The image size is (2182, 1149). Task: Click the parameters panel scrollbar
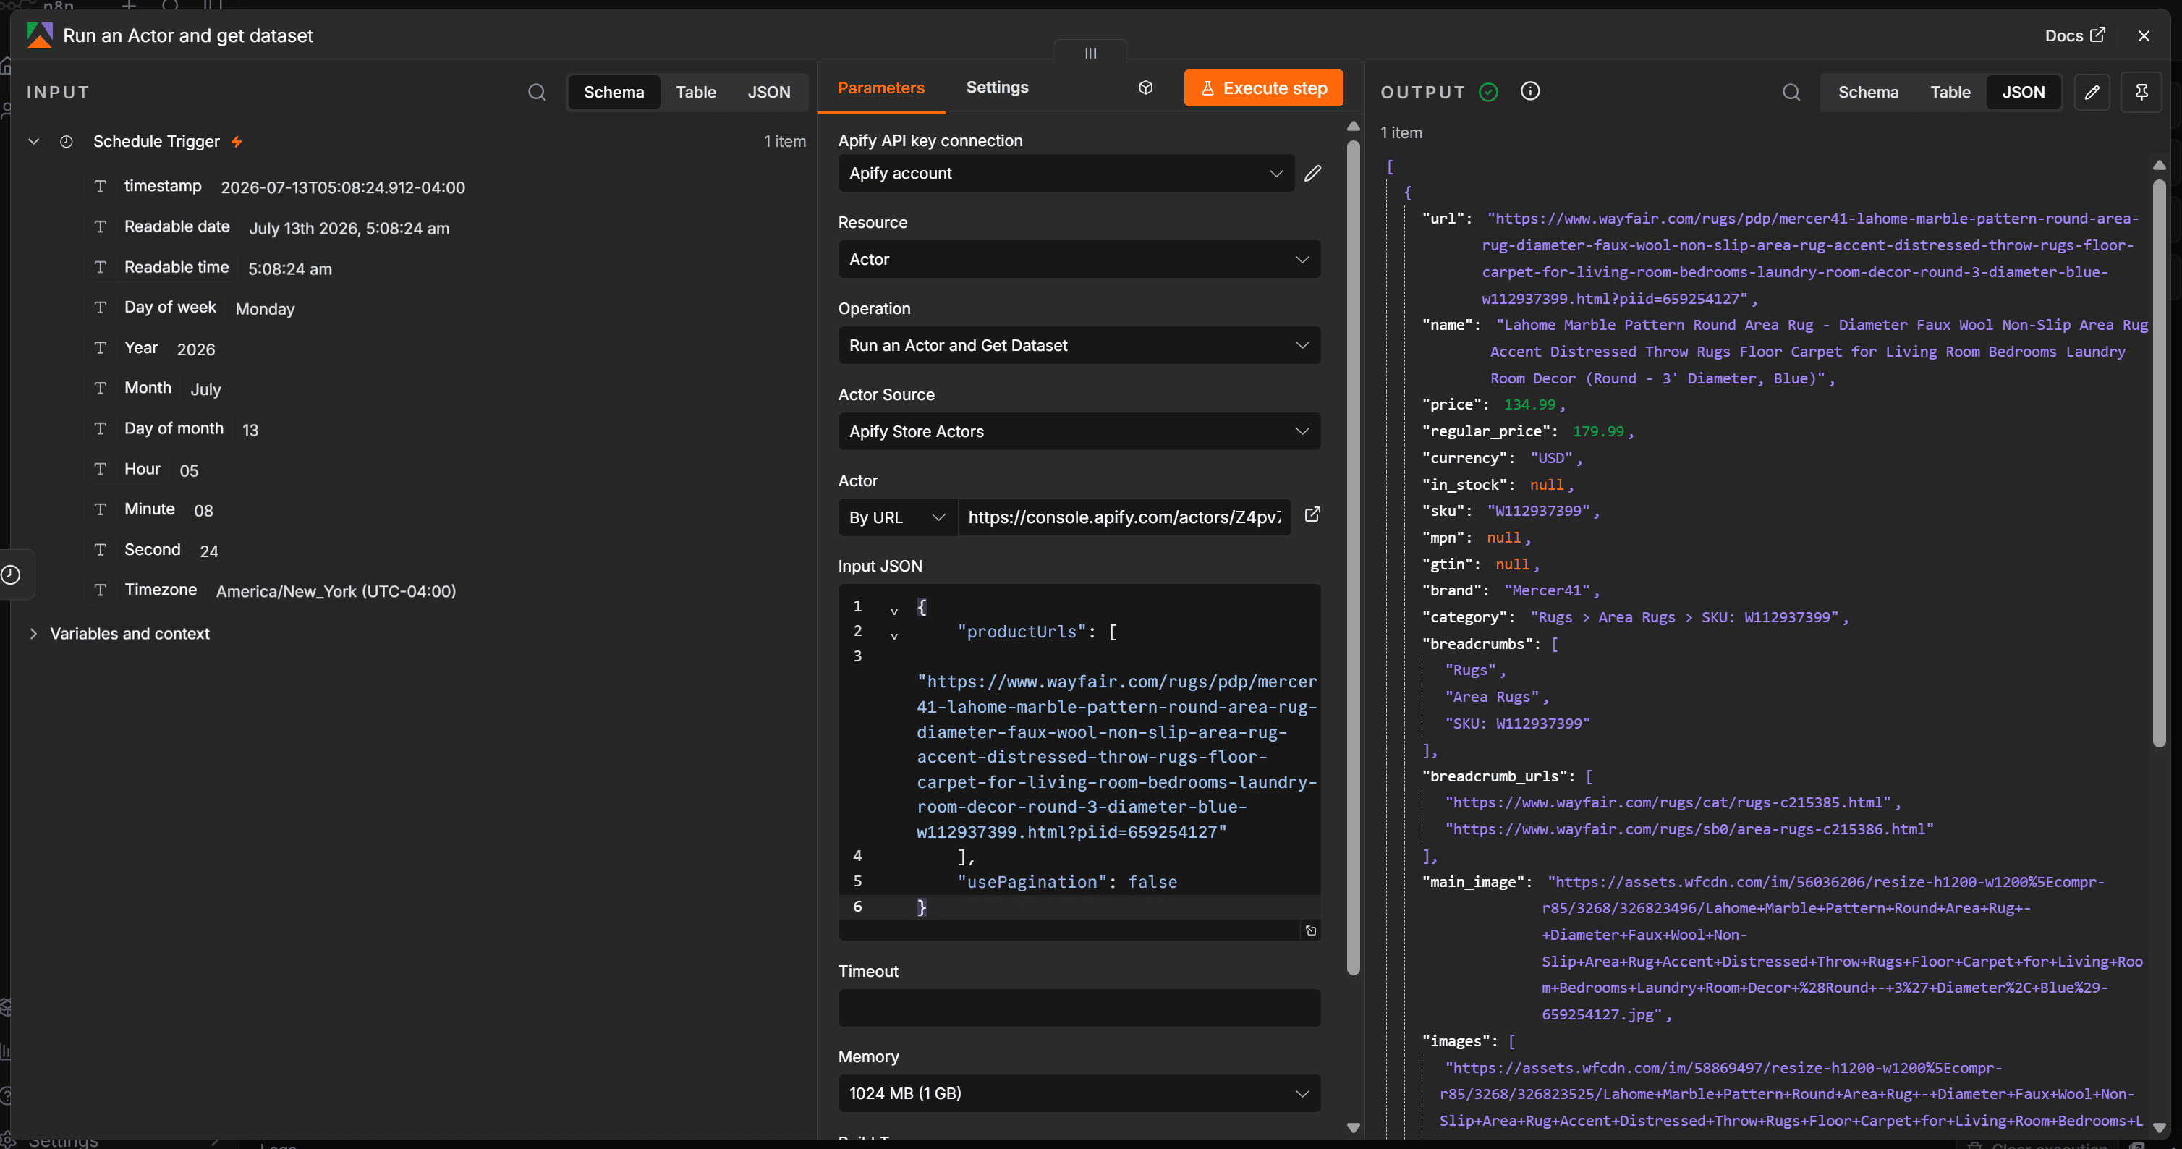1353,556
